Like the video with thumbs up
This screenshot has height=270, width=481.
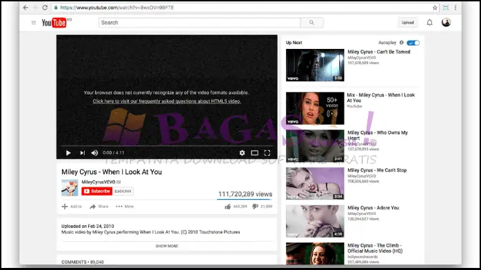[x=227, y=207]
